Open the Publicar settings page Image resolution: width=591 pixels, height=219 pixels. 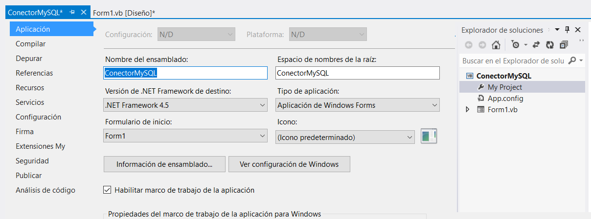(x=29, y=176)
